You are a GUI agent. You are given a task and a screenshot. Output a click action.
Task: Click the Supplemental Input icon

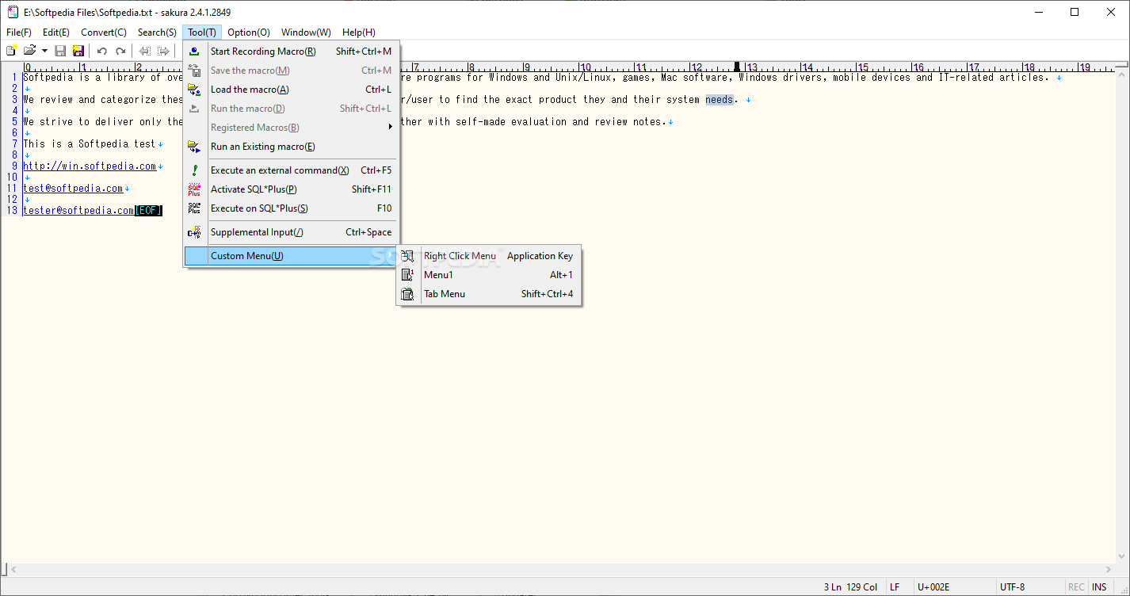tap(194, 232)
